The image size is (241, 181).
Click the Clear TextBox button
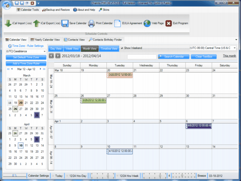[x=204, y=57]
